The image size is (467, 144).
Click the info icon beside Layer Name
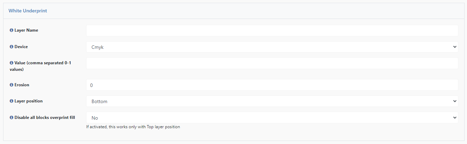(11, 30)
